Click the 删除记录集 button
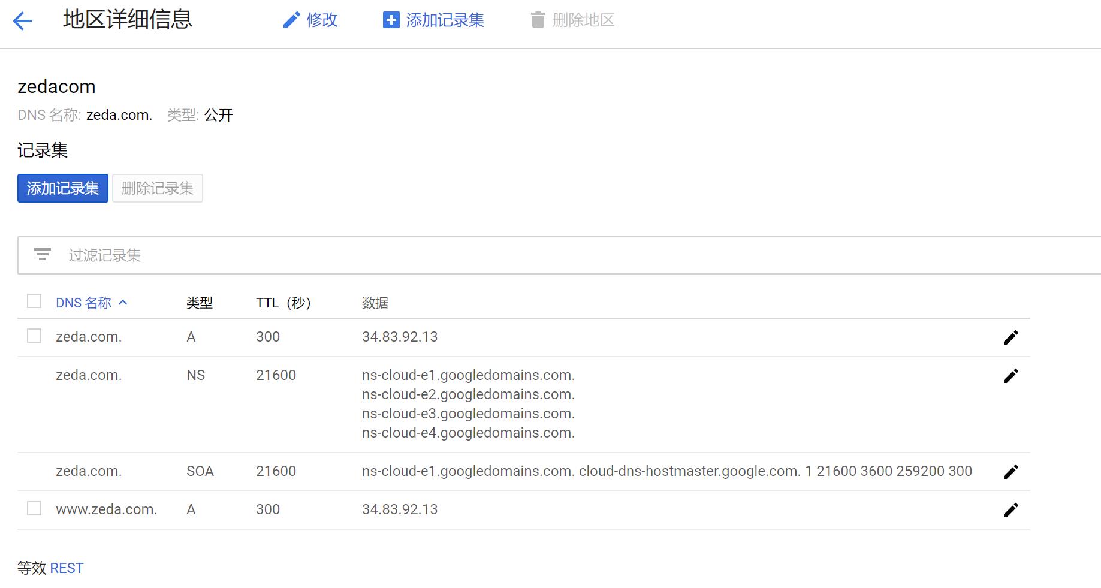Image resolution: width=1101 pixels, height=588 pixels. pos(157,188)
